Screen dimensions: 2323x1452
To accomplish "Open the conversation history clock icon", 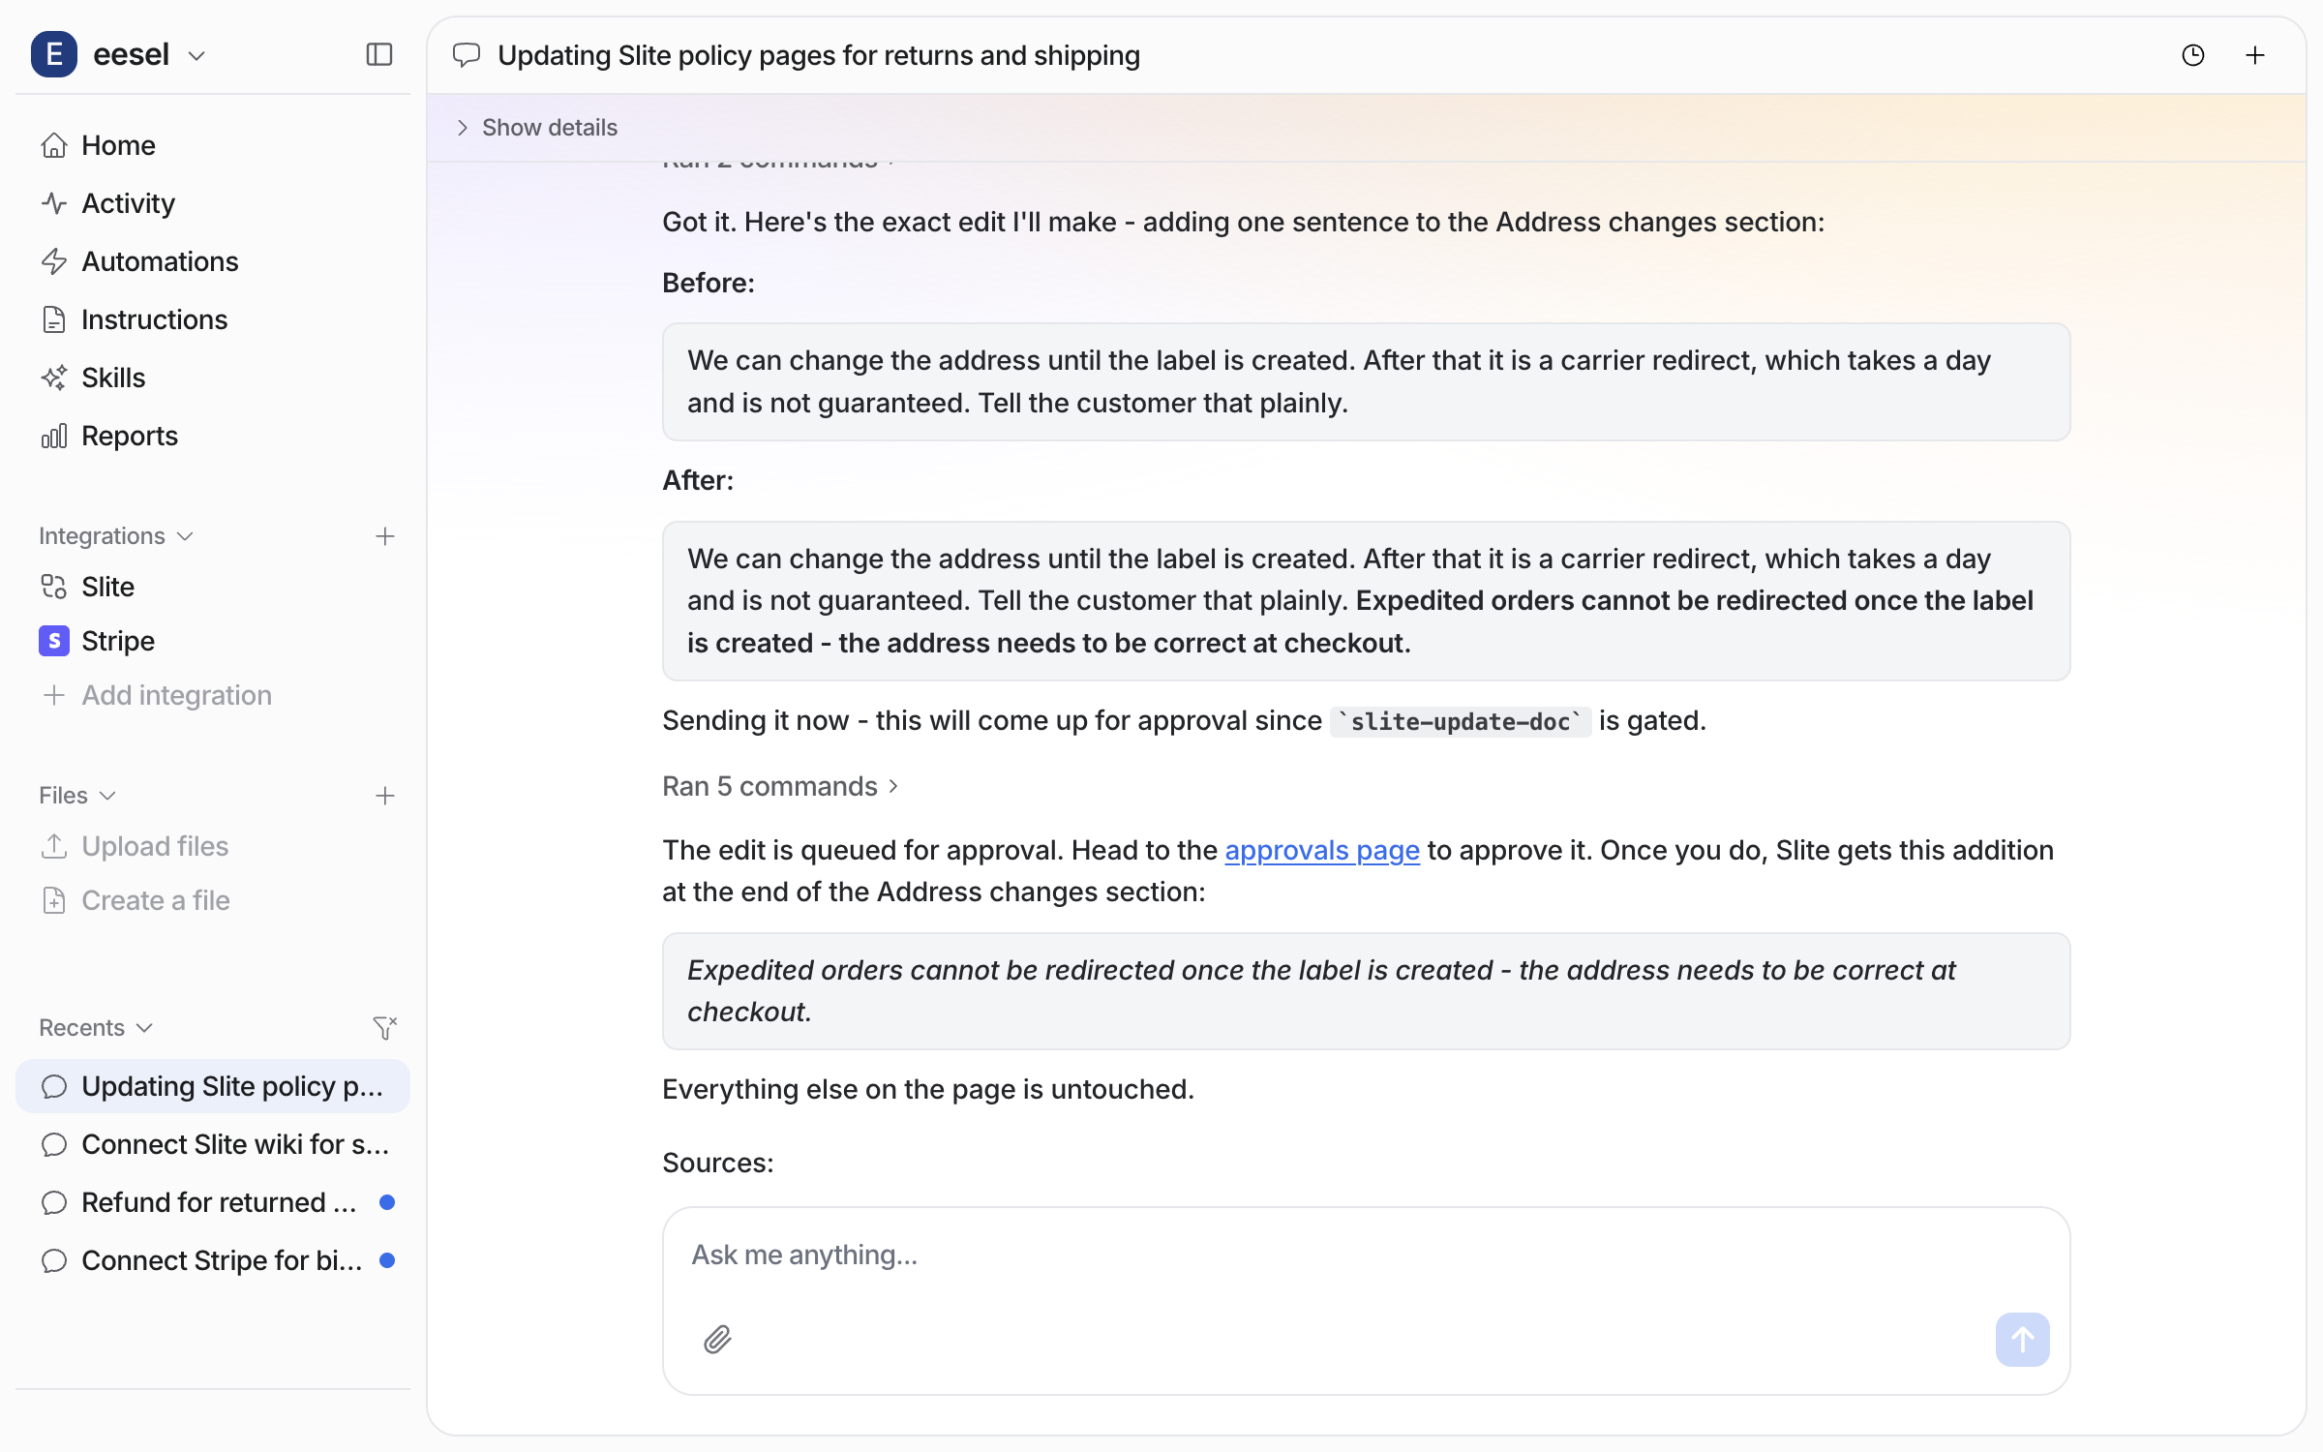I will click(2193, 55).
